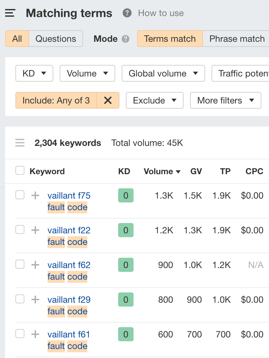This screenshot has width=269, height=358.
Task: Click the help icon beside Matching terms
Action: 127,13
